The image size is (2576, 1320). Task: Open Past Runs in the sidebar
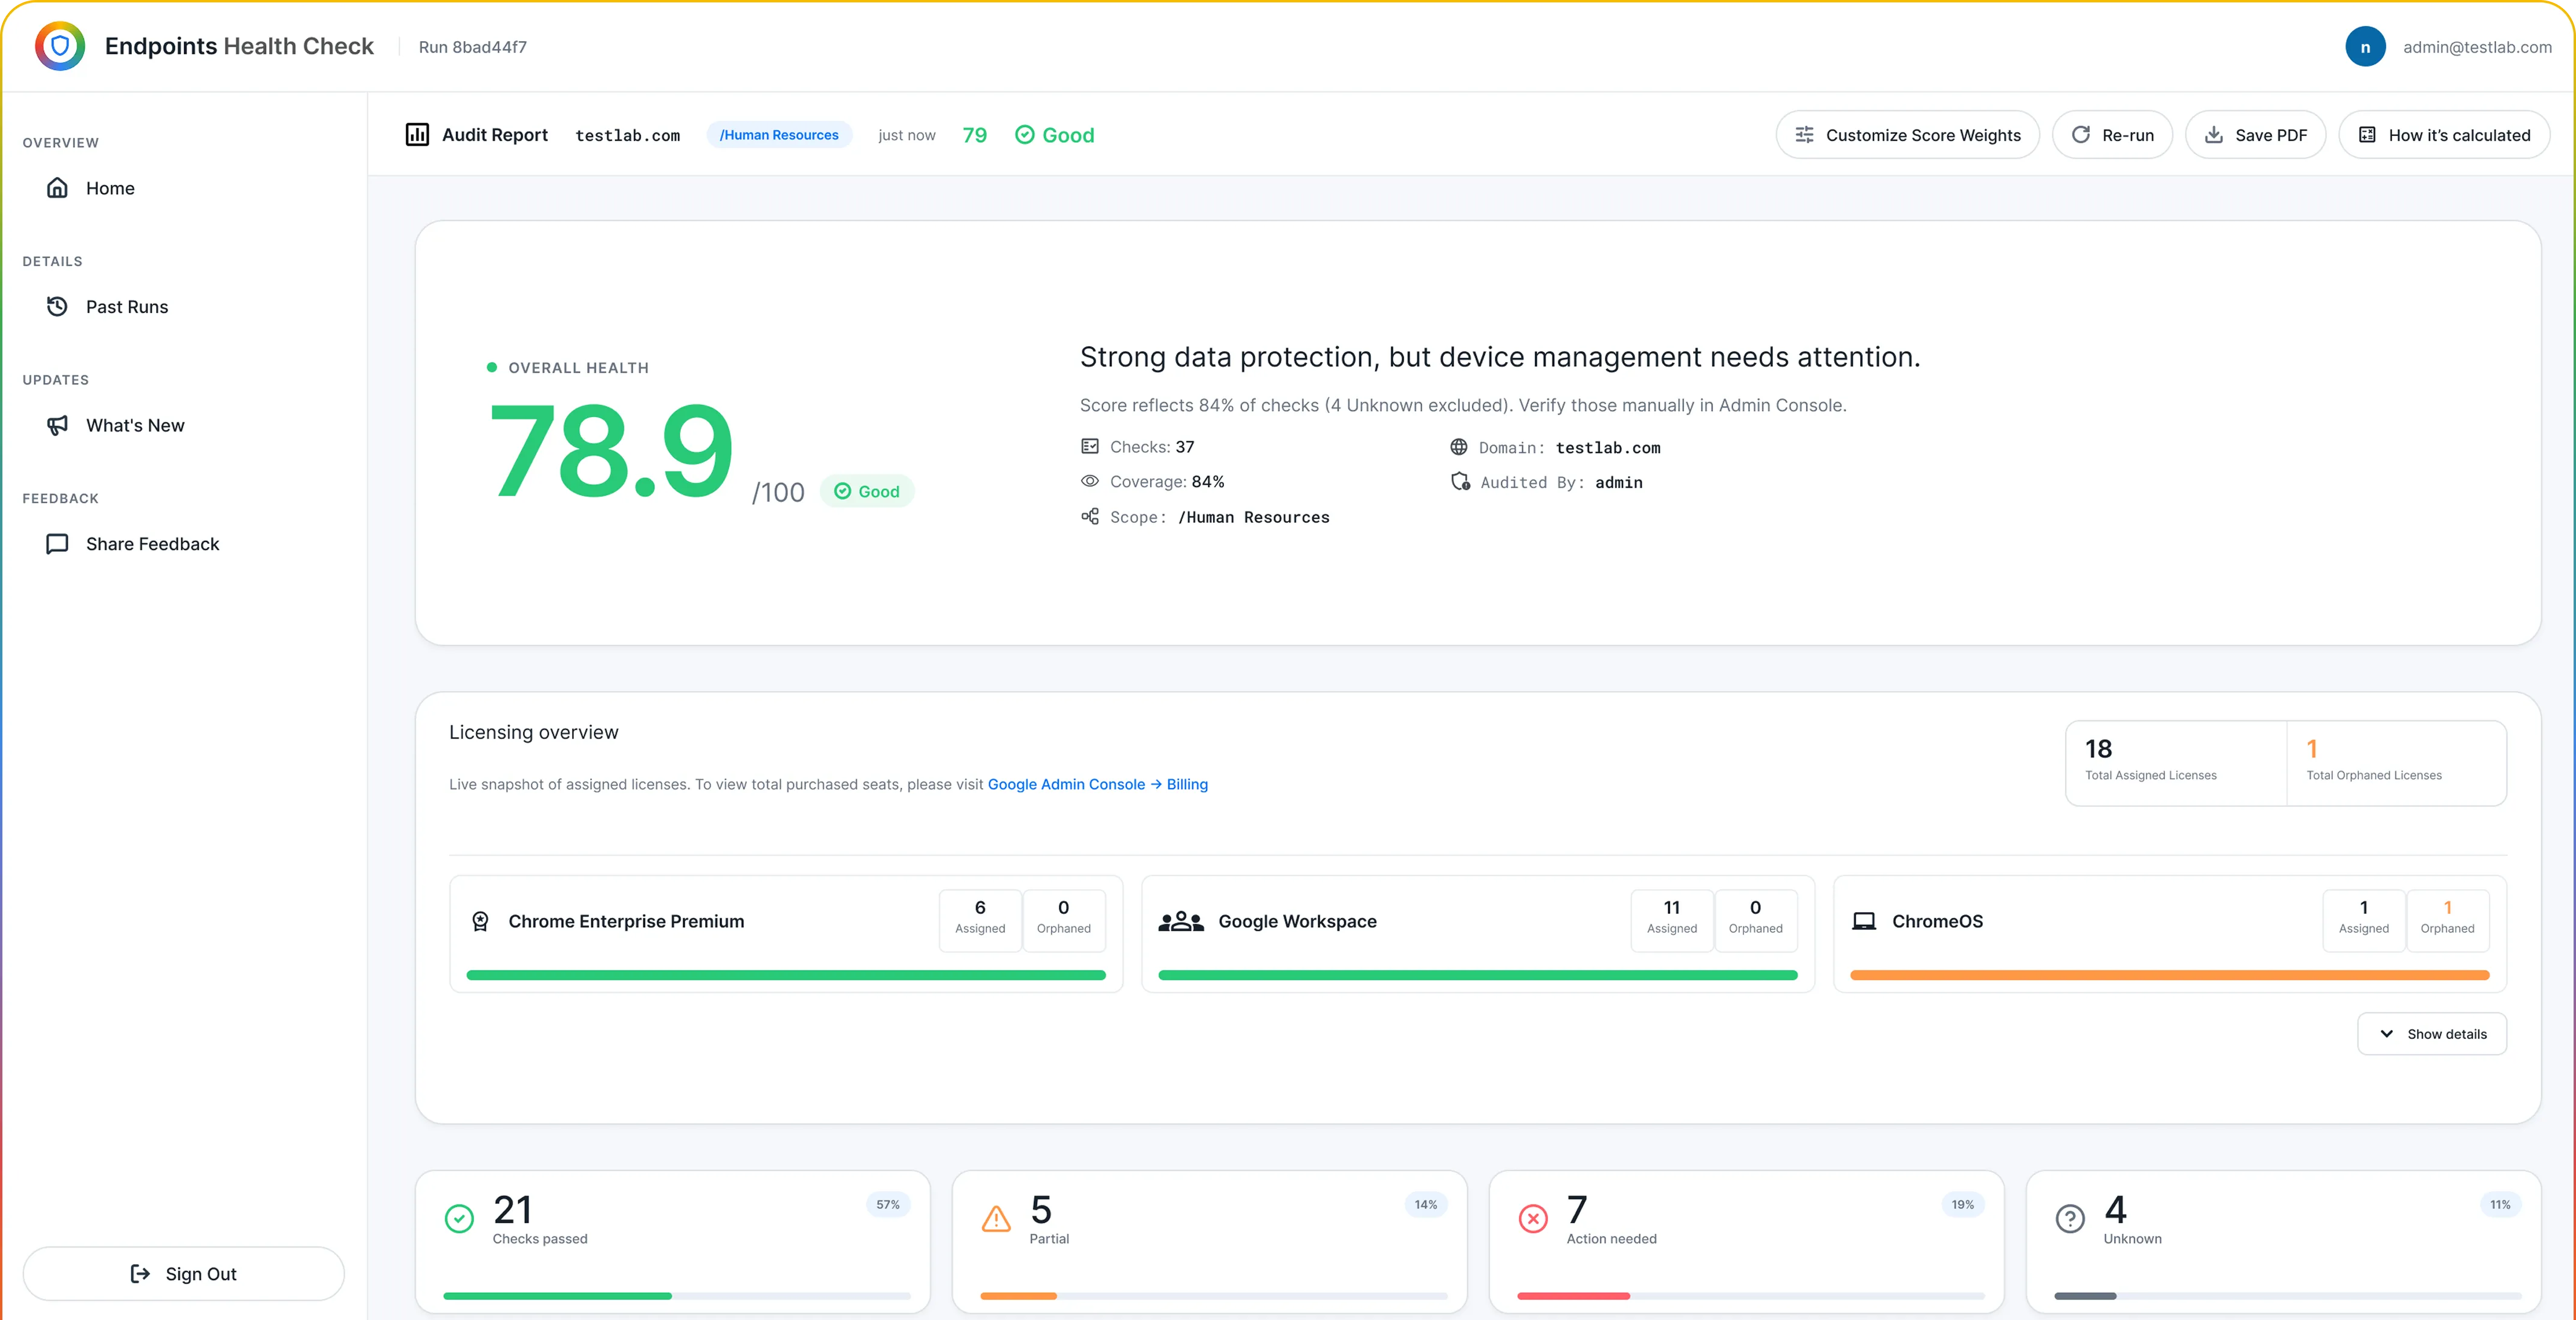pyautogui.click(x=184, y=307)
